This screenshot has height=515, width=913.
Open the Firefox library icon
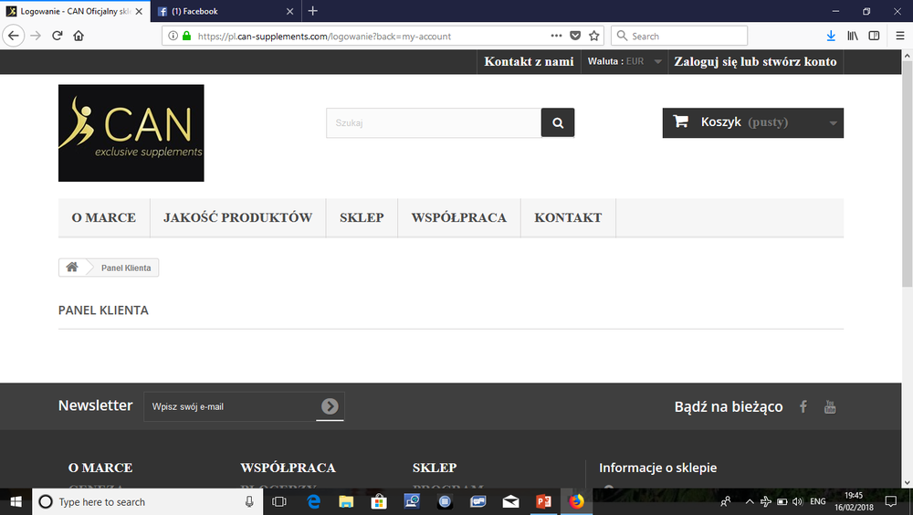click(x=853, y=37)
